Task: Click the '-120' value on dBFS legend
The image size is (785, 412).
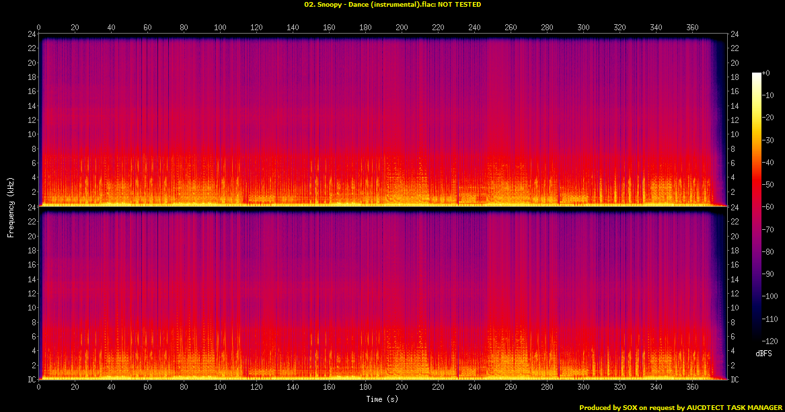Action: pyautogui.click(x=770, y=341)
